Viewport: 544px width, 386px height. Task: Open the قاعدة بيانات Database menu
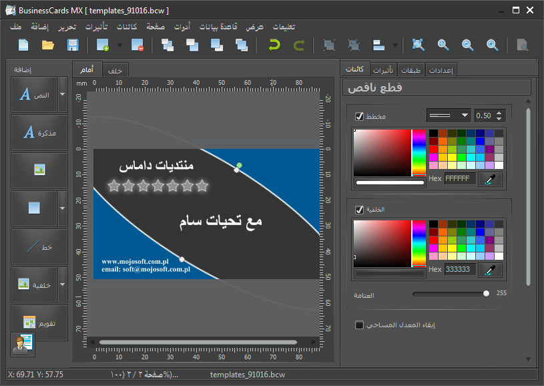(x=218, y=27)
